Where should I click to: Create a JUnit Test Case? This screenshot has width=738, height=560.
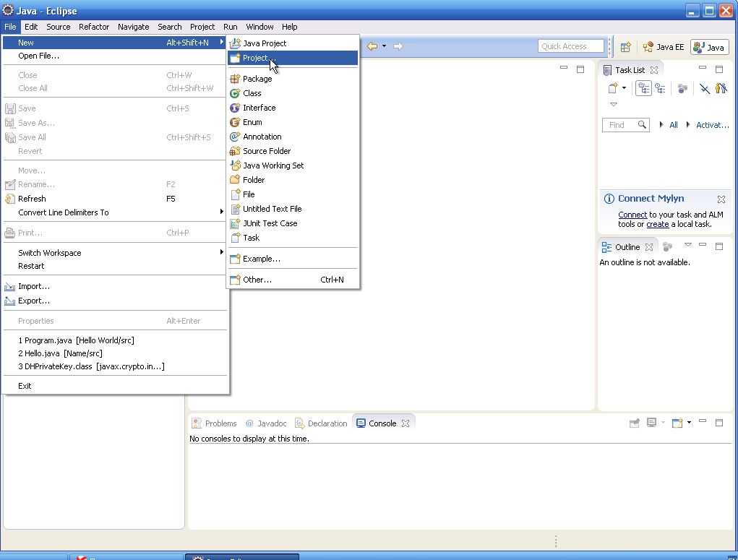click(292, 223)
